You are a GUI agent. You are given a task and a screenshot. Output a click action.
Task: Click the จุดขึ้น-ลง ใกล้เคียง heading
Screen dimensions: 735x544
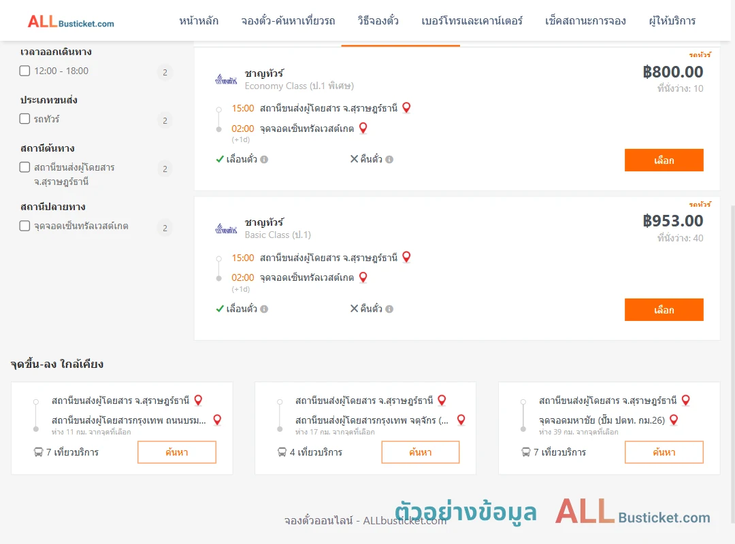pos(57,364)
